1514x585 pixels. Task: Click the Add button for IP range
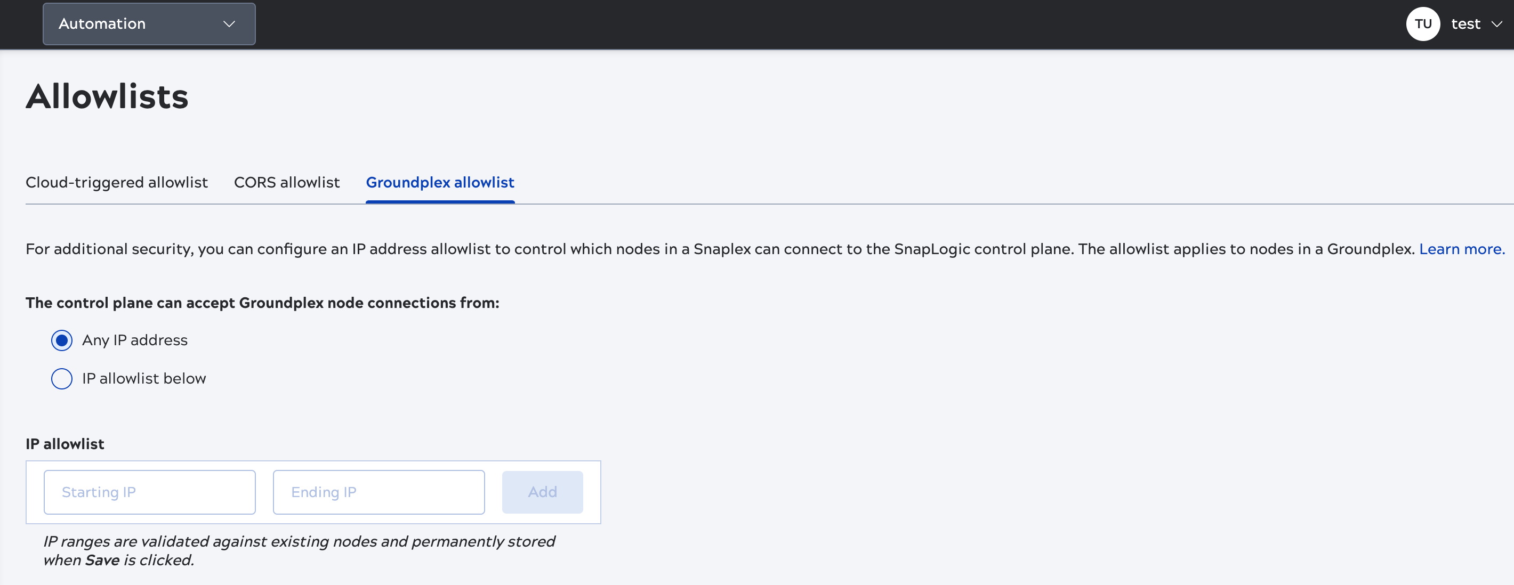[542, 492]
